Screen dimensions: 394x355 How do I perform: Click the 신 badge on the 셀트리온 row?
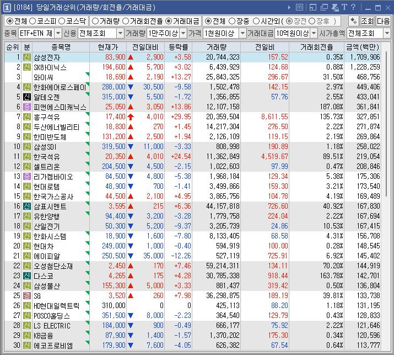[27, 166]
